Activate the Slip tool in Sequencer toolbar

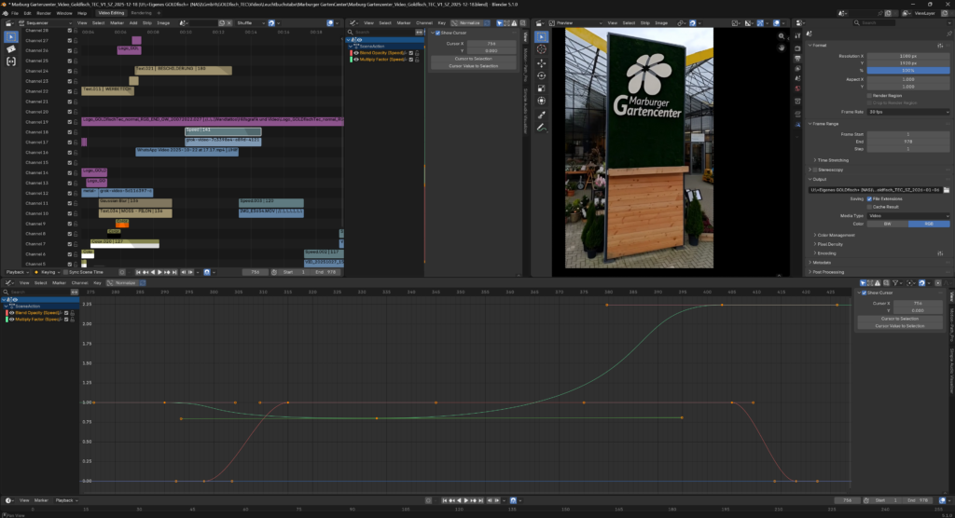click(11, 61)
